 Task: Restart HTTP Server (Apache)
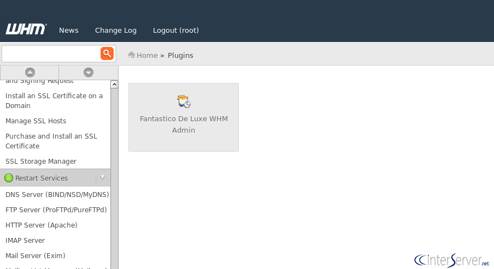(42, 225)
